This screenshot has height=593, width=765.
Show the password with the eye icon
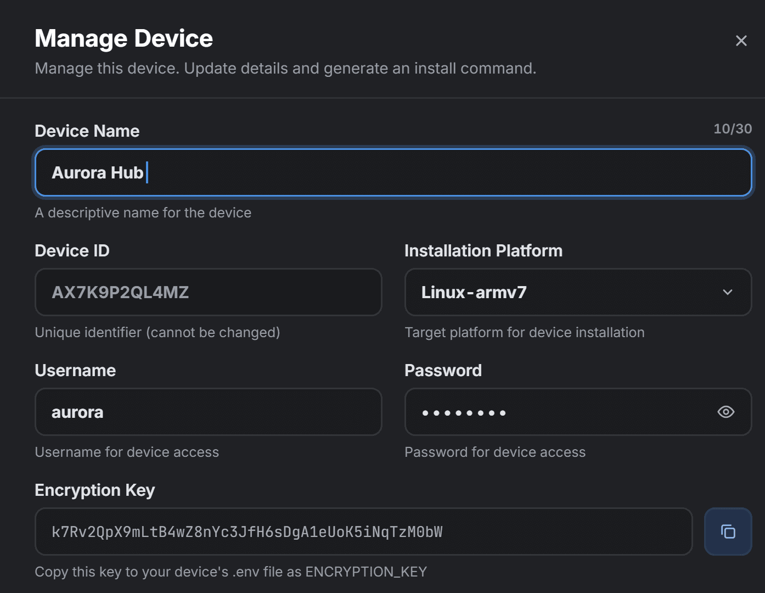[725, 412]
